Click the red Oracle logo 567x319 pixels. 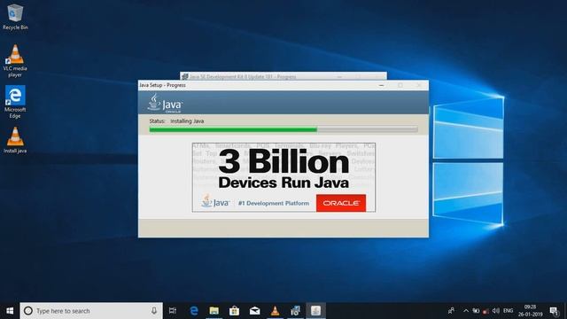[x=341, y=203]
